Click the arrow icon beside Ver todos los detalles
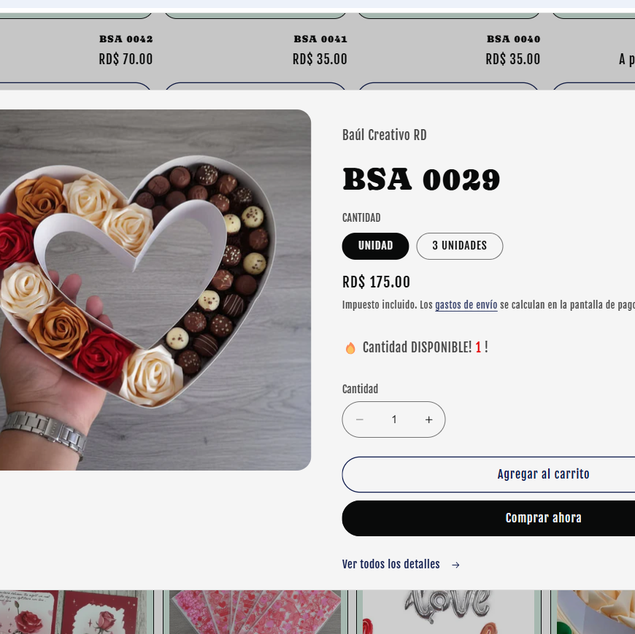635x634 pixels. [x=455, y=565]
